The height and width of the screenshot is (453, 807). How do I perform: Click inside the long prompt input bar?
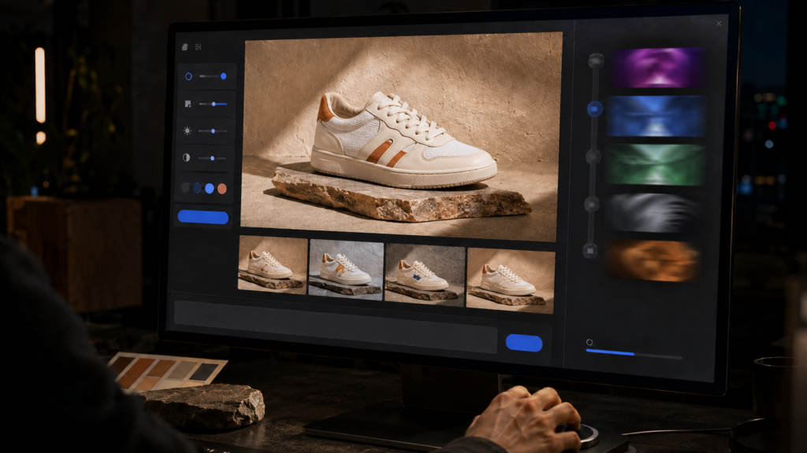click(x=336, y=326)
